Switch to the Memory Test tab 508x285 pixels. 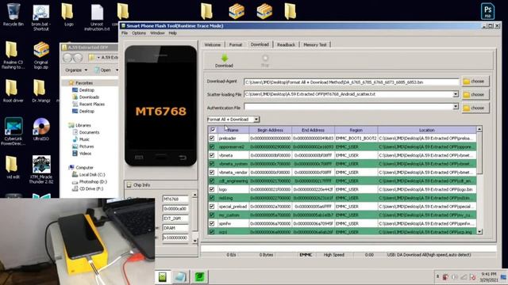pyautogui.click(x=315, y=44)
